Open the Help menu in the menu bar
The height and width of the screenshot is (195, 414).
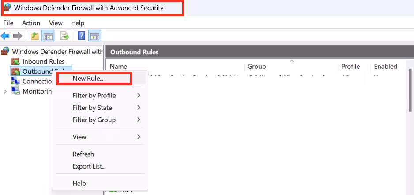(x=78, y=23)
